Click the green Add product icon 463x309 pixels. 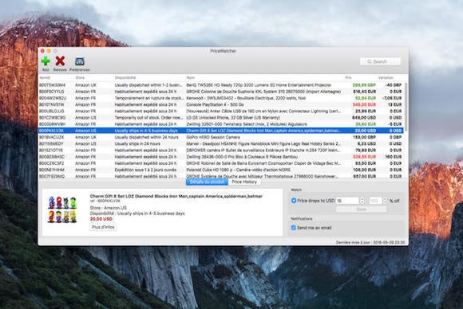click(x=46, y=61)
